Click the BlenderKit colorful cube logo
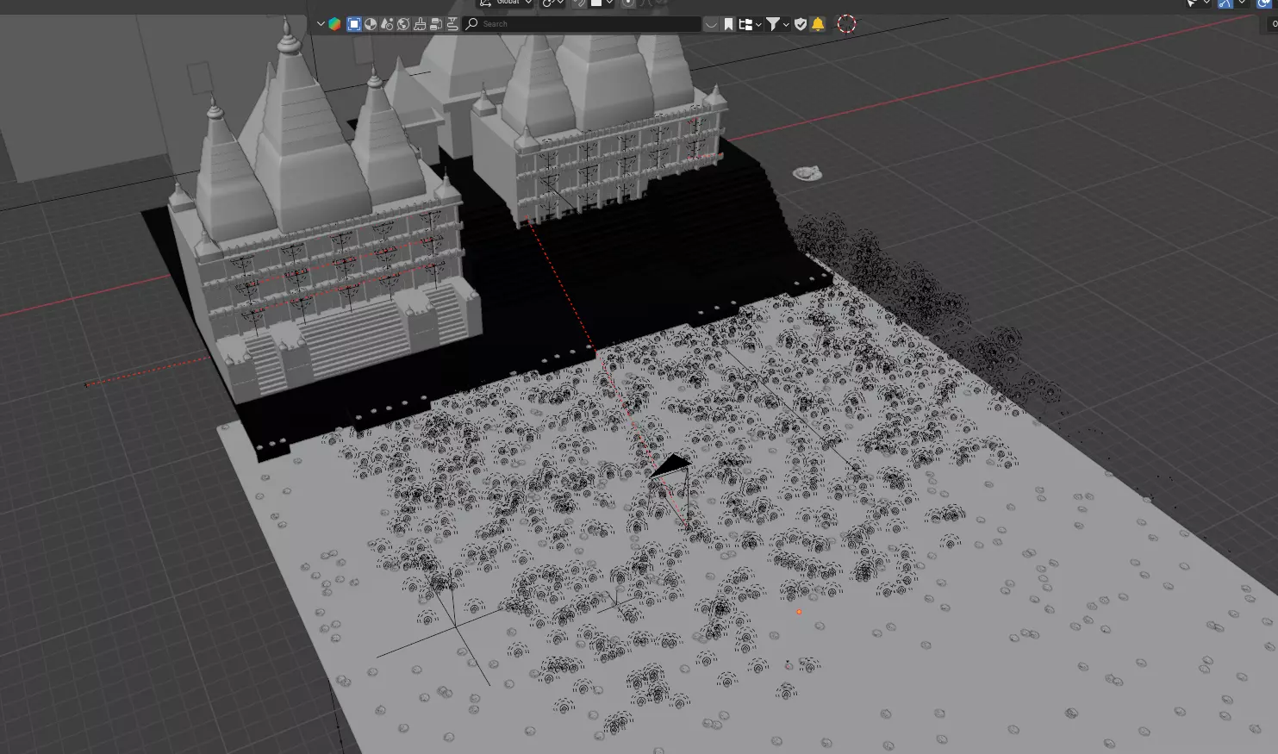 click(x=335, y=24)
